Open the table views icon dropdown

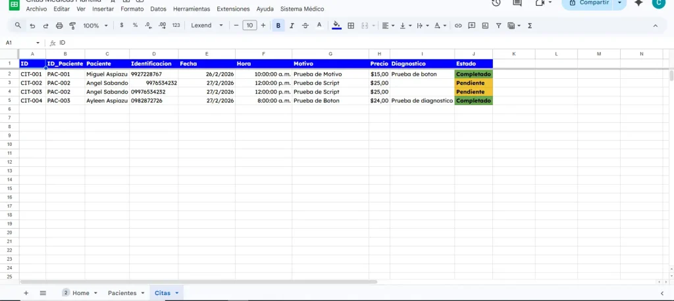click(x=513, y=26)
